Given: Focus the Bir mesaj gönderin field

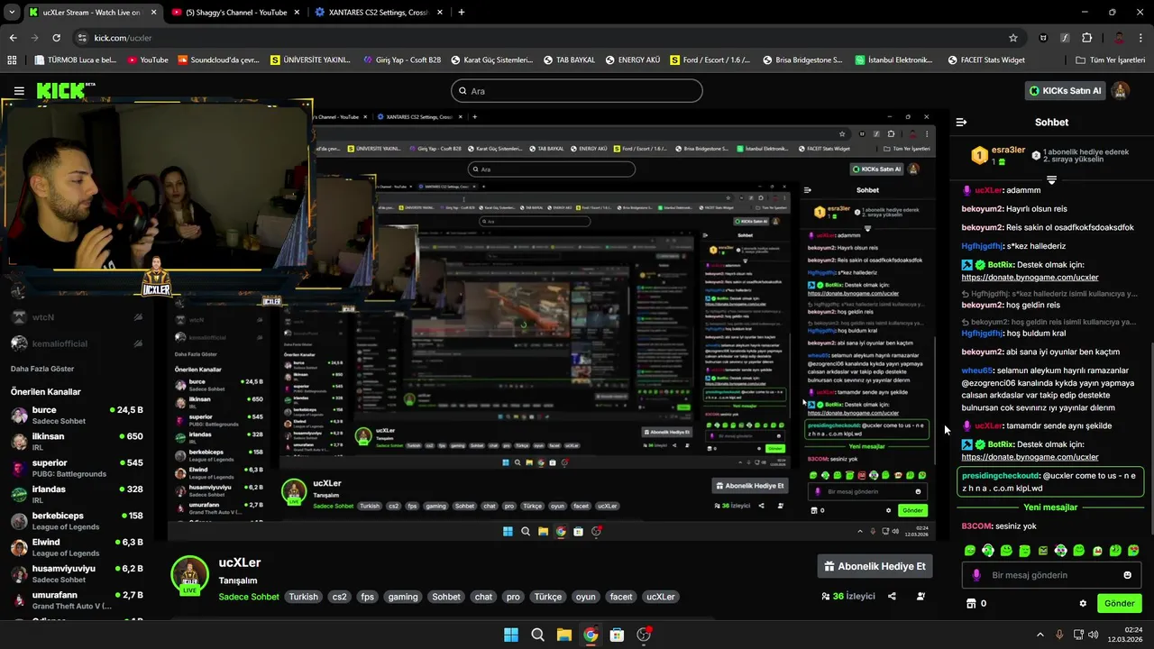Looking at the screenshot, I should pos(1052,575).
